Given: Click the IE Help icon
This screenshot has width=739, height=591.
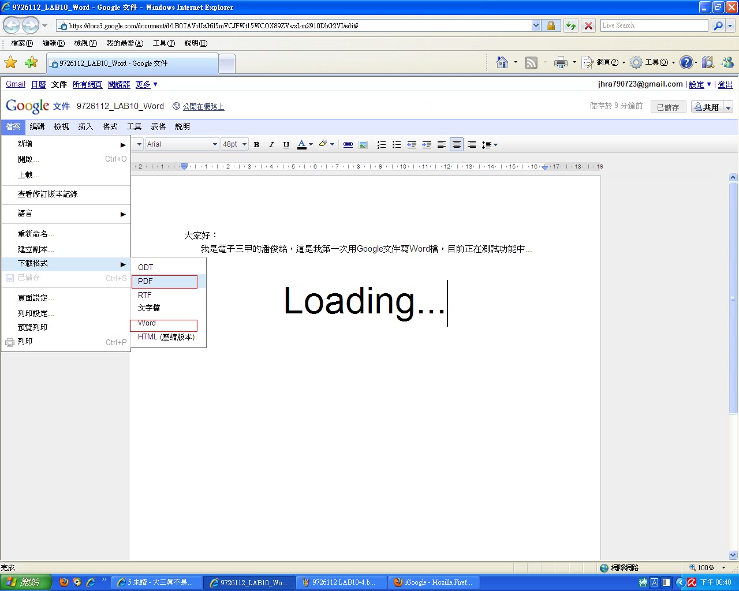Looking at the screenshot, I should (686, 62).
